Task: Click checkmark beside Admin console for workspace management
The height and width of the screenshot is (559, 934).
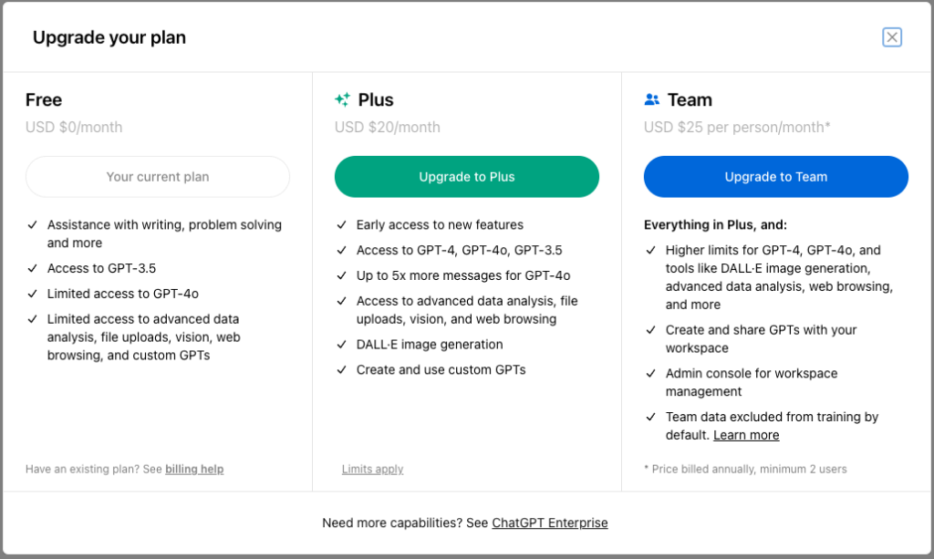Action: click(651, 374)
